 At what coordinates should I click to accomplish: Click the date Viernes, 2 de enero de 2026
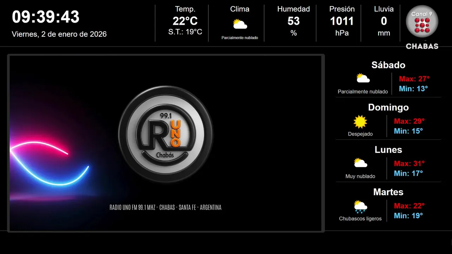[x=59, y=34]
